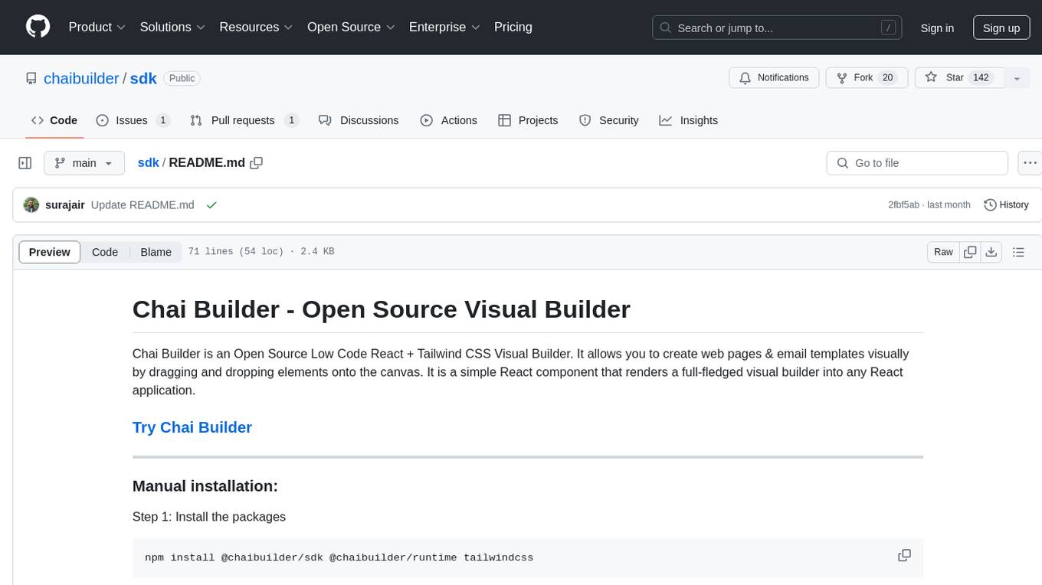Open the more file actions ellipsis
Viewport: 1042px width, 585px height.
(1030, 163)
